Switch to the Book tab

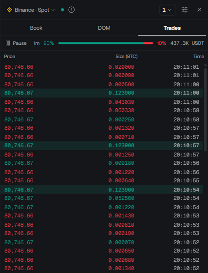(36, 28)
